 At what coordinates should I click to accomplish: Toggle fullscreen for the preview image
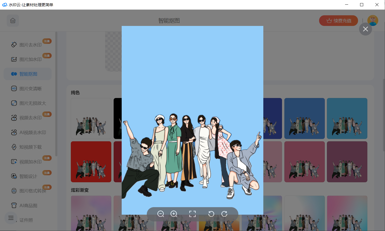[x=192, y=214]
